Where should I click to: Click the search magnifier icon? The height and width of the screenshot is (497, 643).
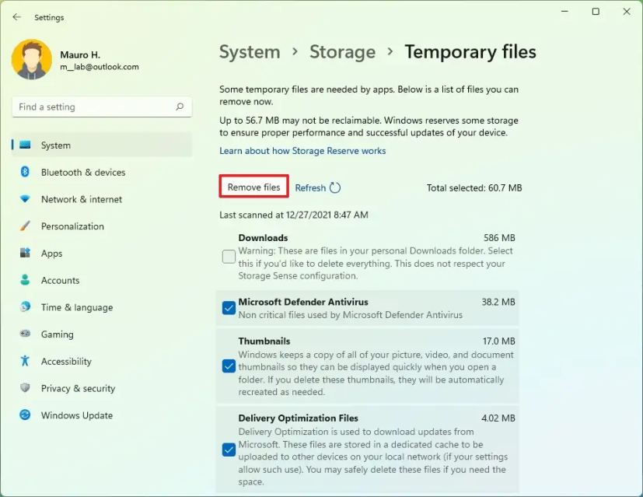(x=180, y=107)
